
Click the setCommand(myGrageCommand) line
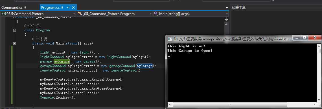tap(82, 88)
